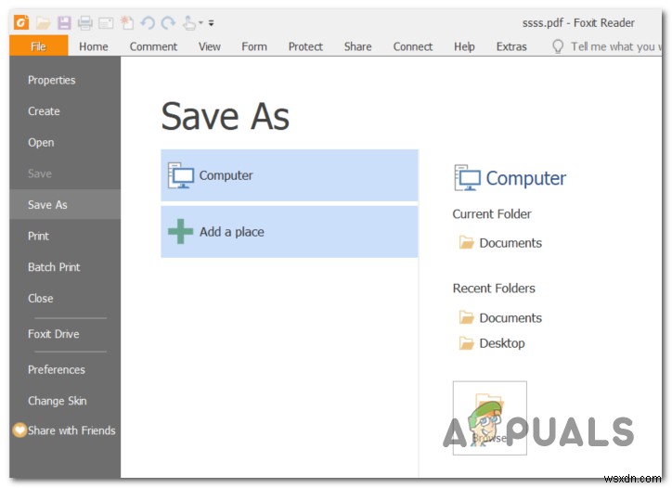Select the Computer save location
The width and height of the screenshot is (672, 488).
point(290,175)
